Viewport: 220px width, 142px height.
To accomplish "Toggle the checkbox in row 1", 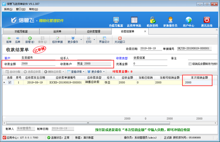I will pos(10,82).
